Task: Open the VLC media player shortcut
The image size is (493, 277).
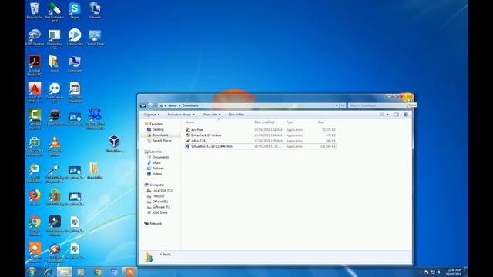Action: (x=55, y=146)
